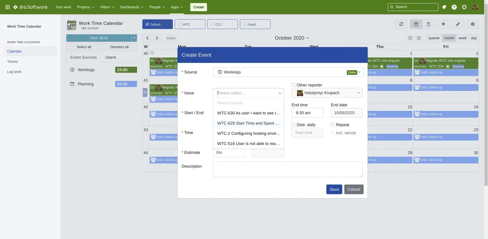Open the Apps menu
This screenshot has width=488, height=239.
pos(176,7)
